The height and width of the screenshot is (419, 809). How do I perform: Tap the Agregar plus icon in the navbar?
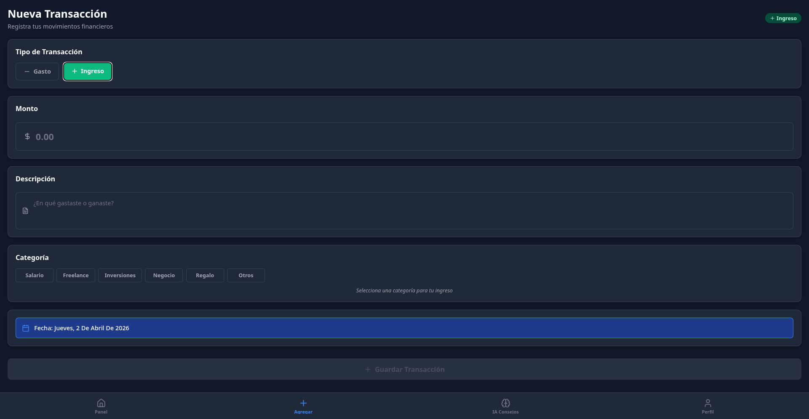click(303, 402)
